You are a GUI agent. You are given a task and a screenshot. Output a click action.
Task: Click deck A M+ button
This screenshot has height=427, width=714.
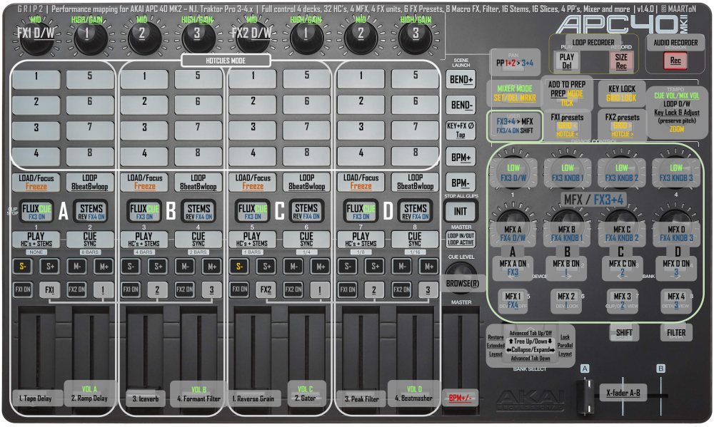pyautogui.click(x=104, y=267)
